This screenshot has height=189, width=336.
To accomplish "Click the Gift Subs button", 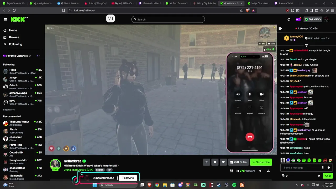I will [238, 162].
